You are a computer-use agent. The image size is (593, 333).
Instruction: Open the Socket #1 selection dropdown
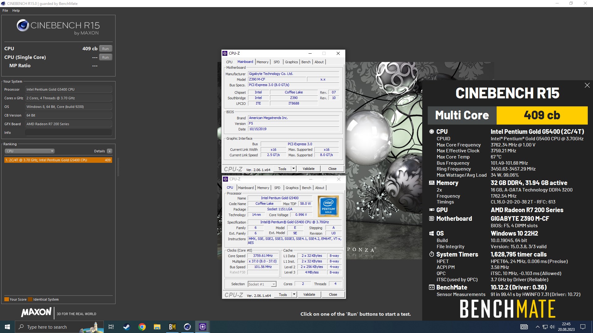click(x=262, y=284)
